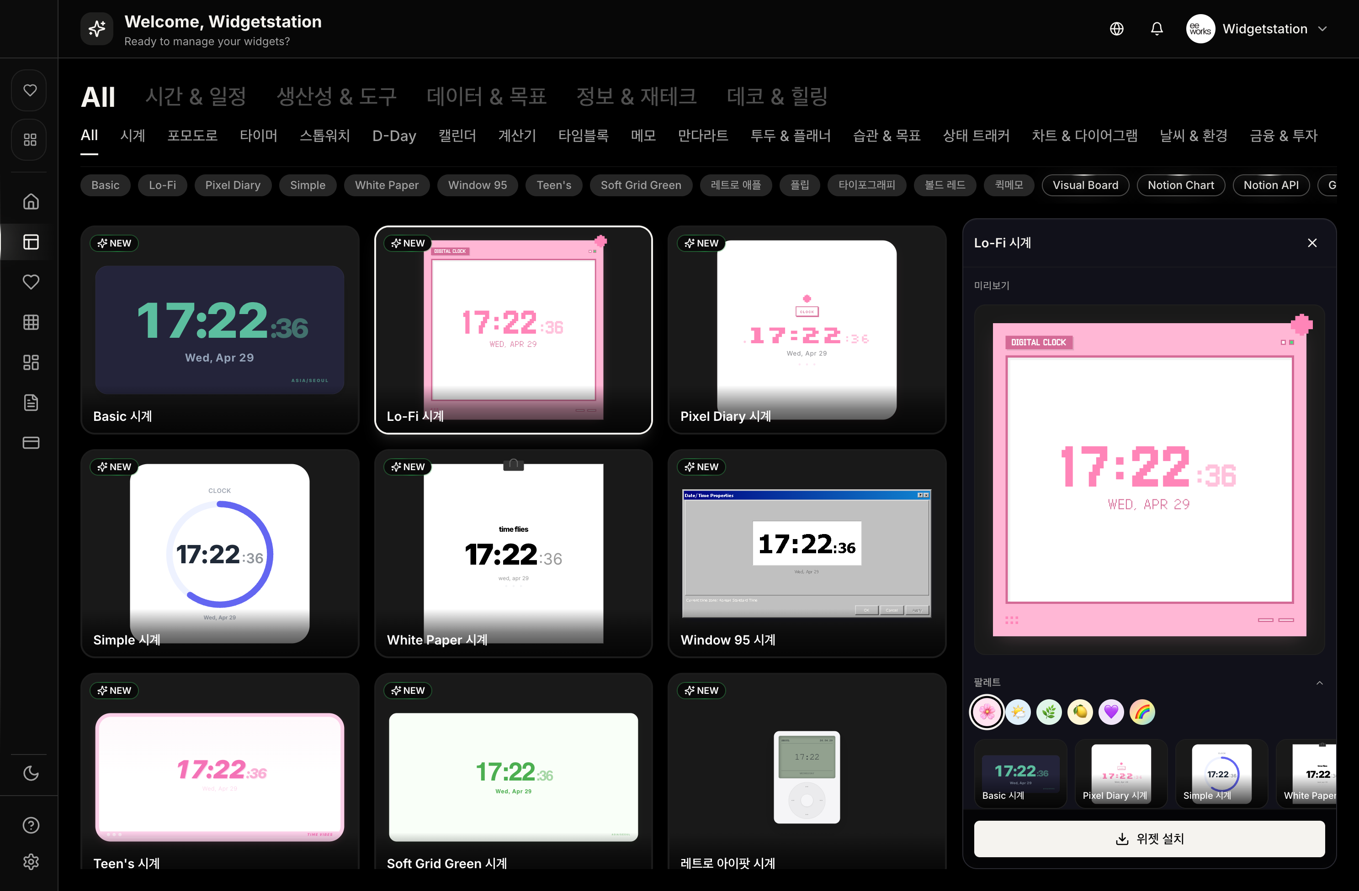
Task: Switch to the 데이터 & 목표 category
Action: click(x=487, y=97)
